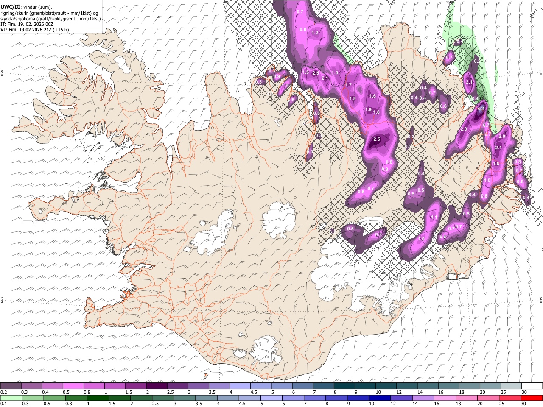
Task: Click the 'VT: Fim. 19.02.2026 21Z (+15 h)' line
Action: pos(34,30)
